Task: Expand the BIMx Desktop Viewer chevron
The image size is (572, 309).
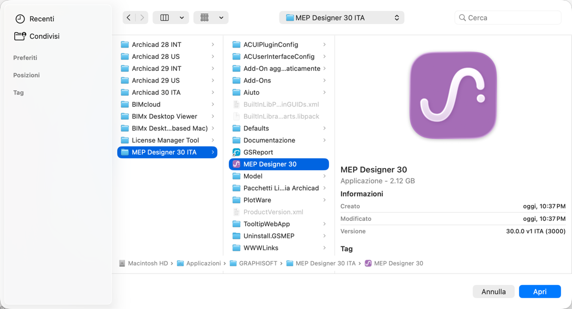Action: (x=212, y=116)
